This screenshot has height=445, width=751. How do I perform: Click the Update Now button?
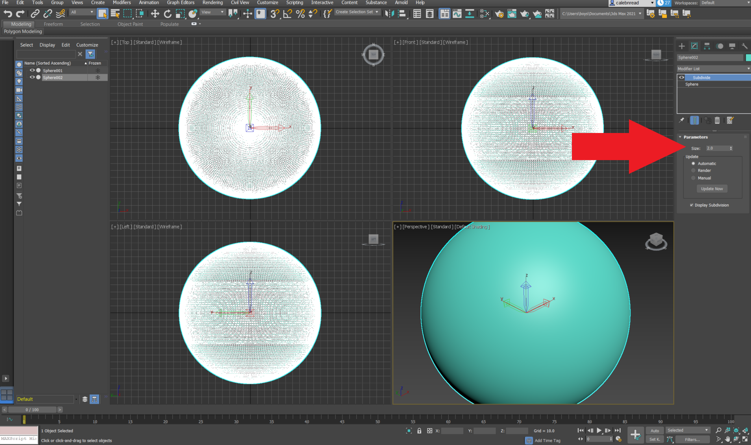point(712,188)
